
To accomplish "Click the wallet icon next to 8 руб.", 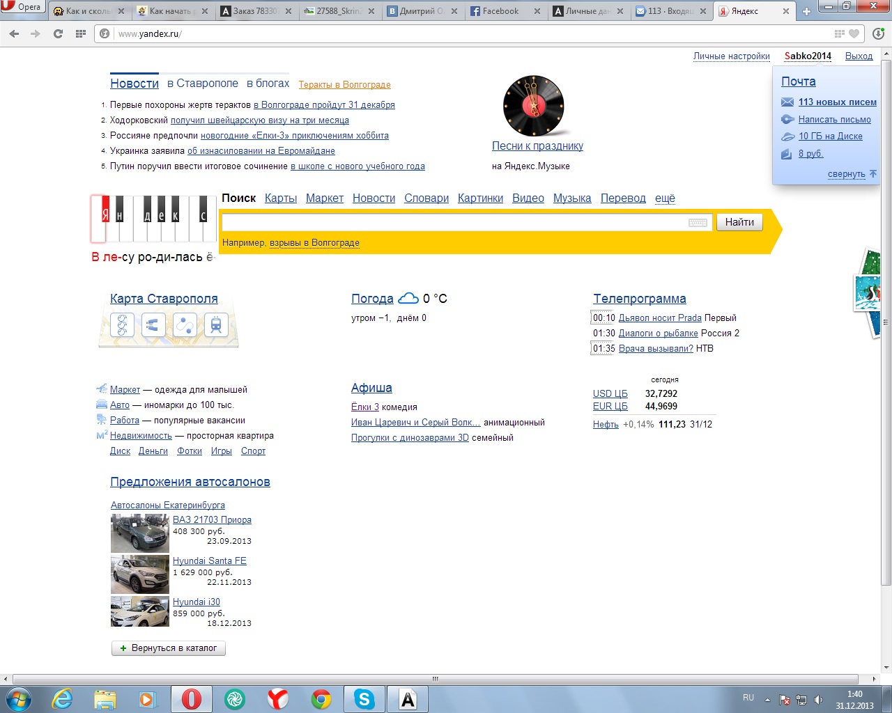I will (x=787, y=154).
